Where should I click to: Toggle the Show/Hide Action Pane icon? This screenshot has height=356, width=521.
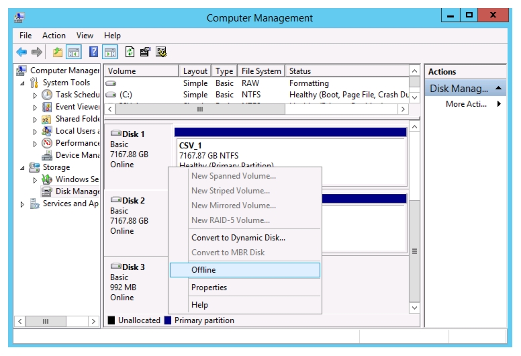tap(110, 52)
